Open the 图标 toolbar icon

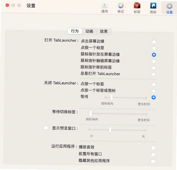pyautogui.click(x=153, y=8)
